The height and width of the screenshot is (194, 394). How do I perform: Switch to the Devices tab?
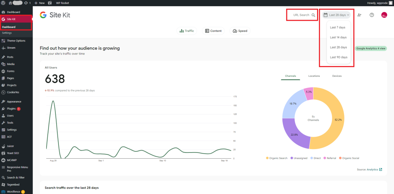coord(337,76)
